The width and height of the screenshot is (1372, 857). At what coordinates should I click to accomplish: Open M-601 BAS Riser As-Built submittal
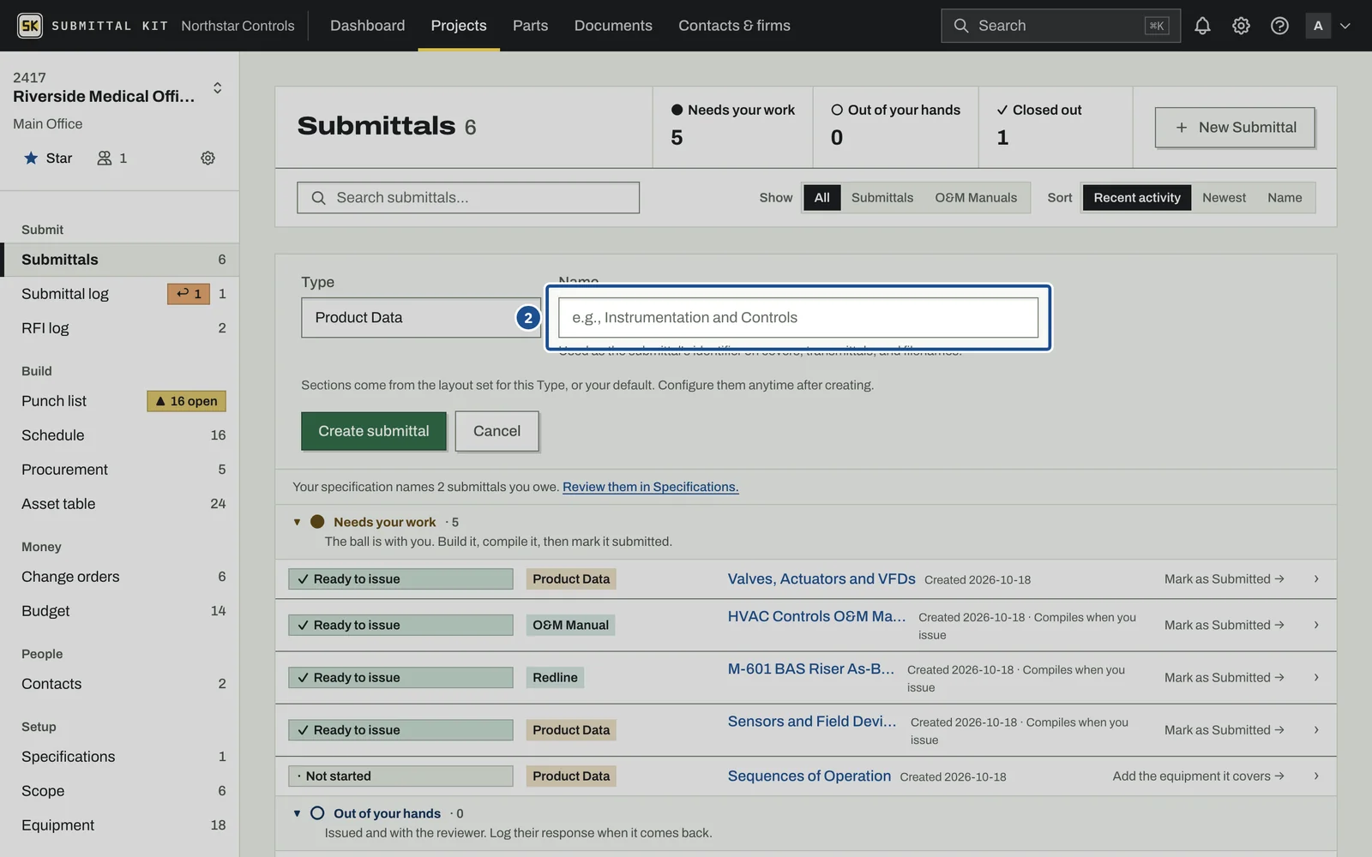coord(810,668)
